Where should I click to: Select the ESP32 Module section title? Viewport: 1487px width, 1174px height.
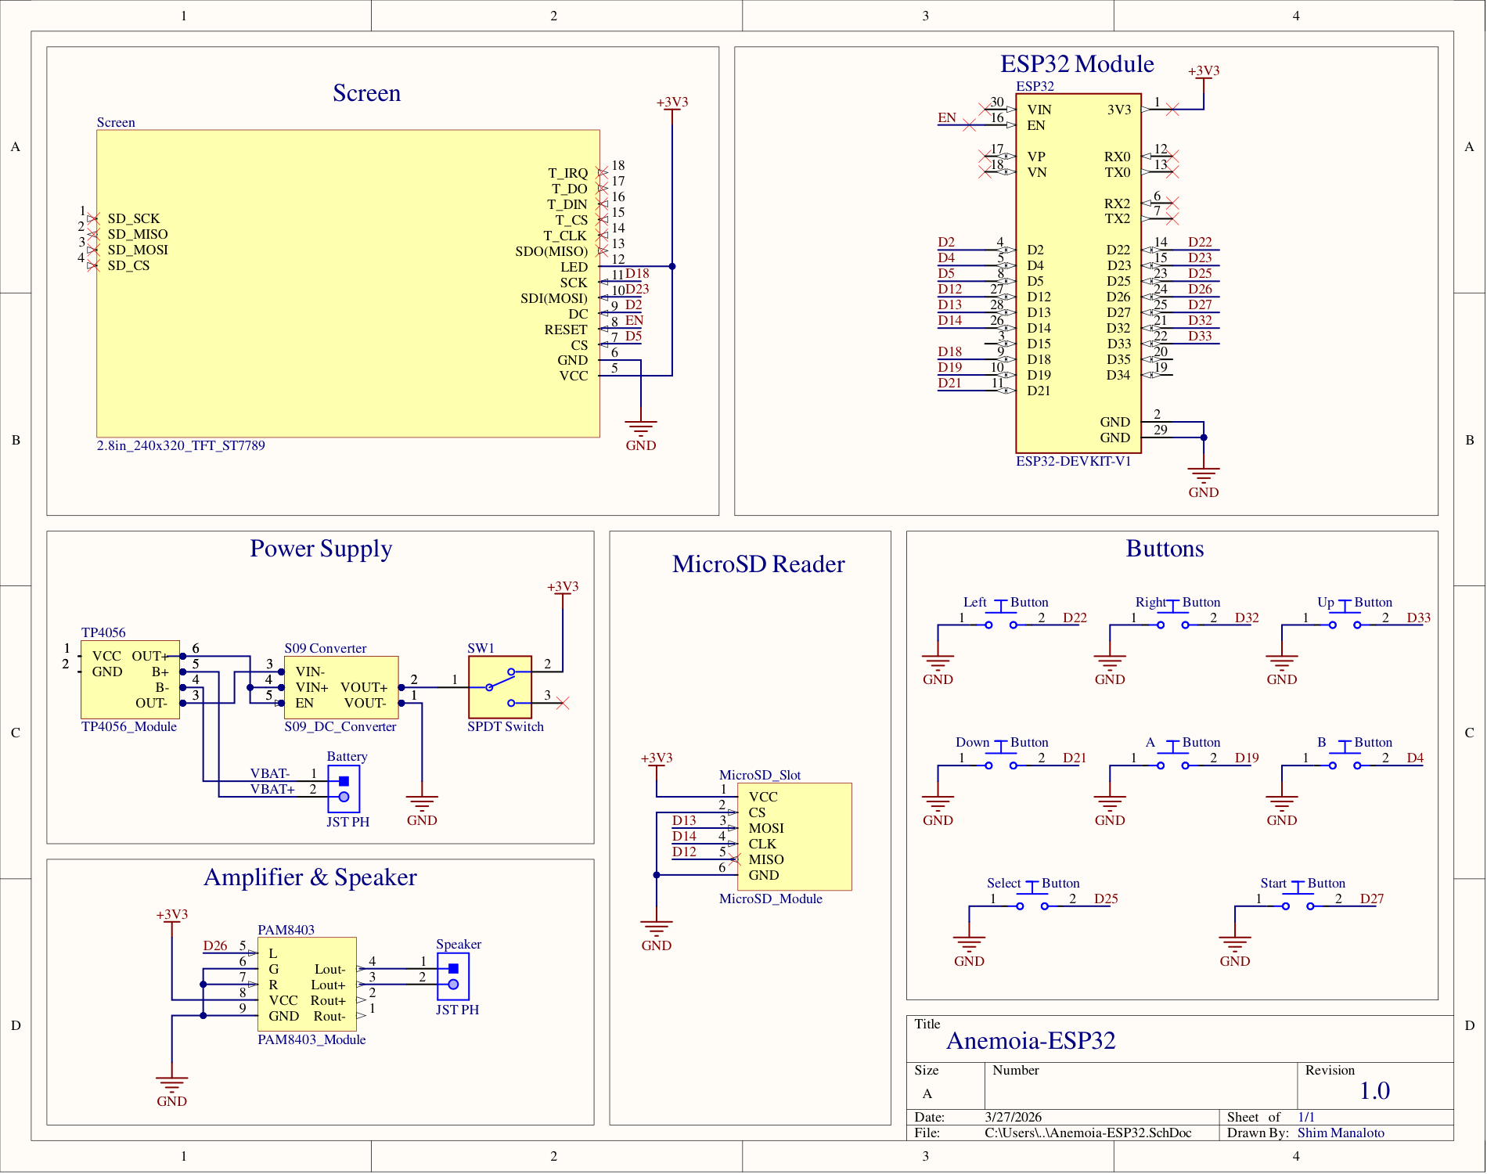pos(1077,64)
